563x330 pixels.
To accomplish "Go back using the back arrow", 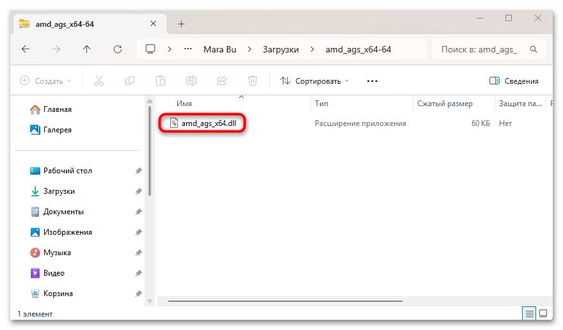I will 26,49.
